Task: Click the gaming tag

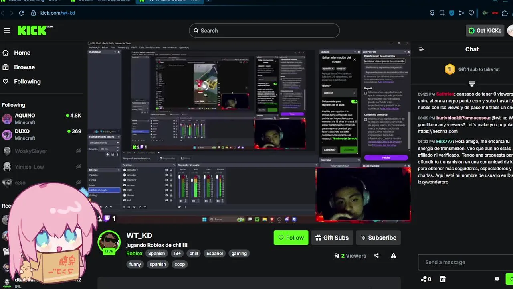Action: (239, 253)
